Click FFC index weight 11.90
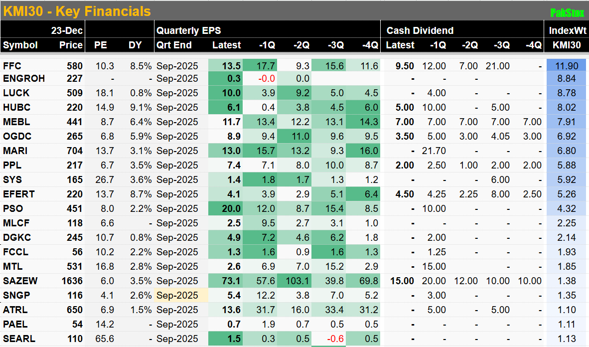Viewport: 589px width, 347px height. 567,66
